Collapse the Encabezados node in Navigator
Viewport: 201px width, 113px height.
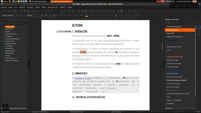pos(2,27)
